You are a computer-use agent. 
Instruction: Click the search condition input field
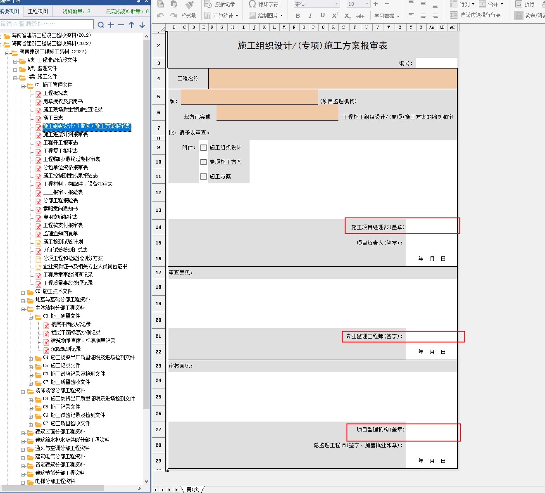pos(47,24)
